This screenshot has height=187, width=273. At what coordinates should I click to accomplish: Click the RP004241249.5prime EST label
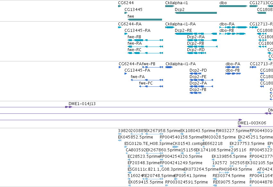[x=181, y=163]
